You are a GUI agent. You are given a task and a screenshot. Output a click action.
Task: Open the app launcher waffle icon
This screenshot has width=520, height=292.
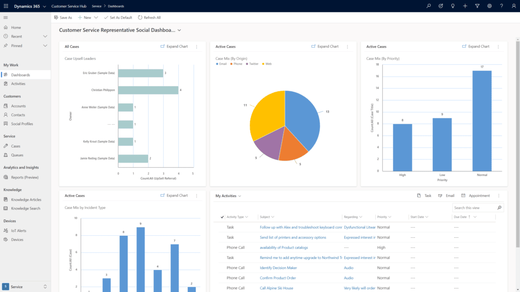click(x=6, y=6)
